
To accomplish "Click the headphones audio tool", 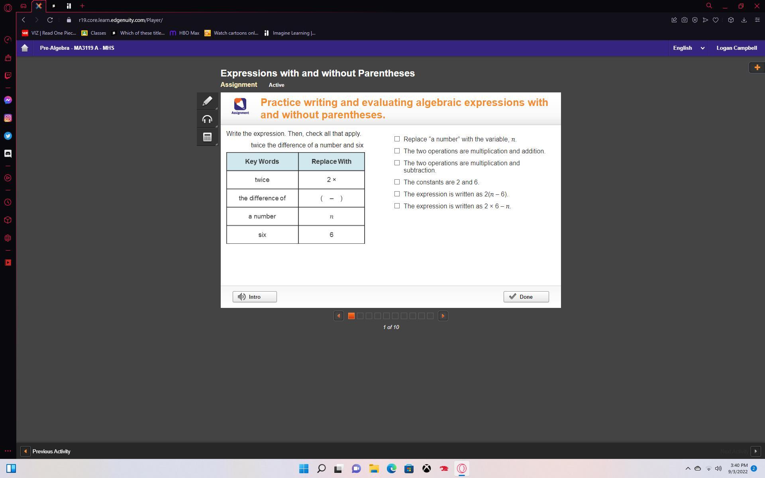I will [207, 119].
